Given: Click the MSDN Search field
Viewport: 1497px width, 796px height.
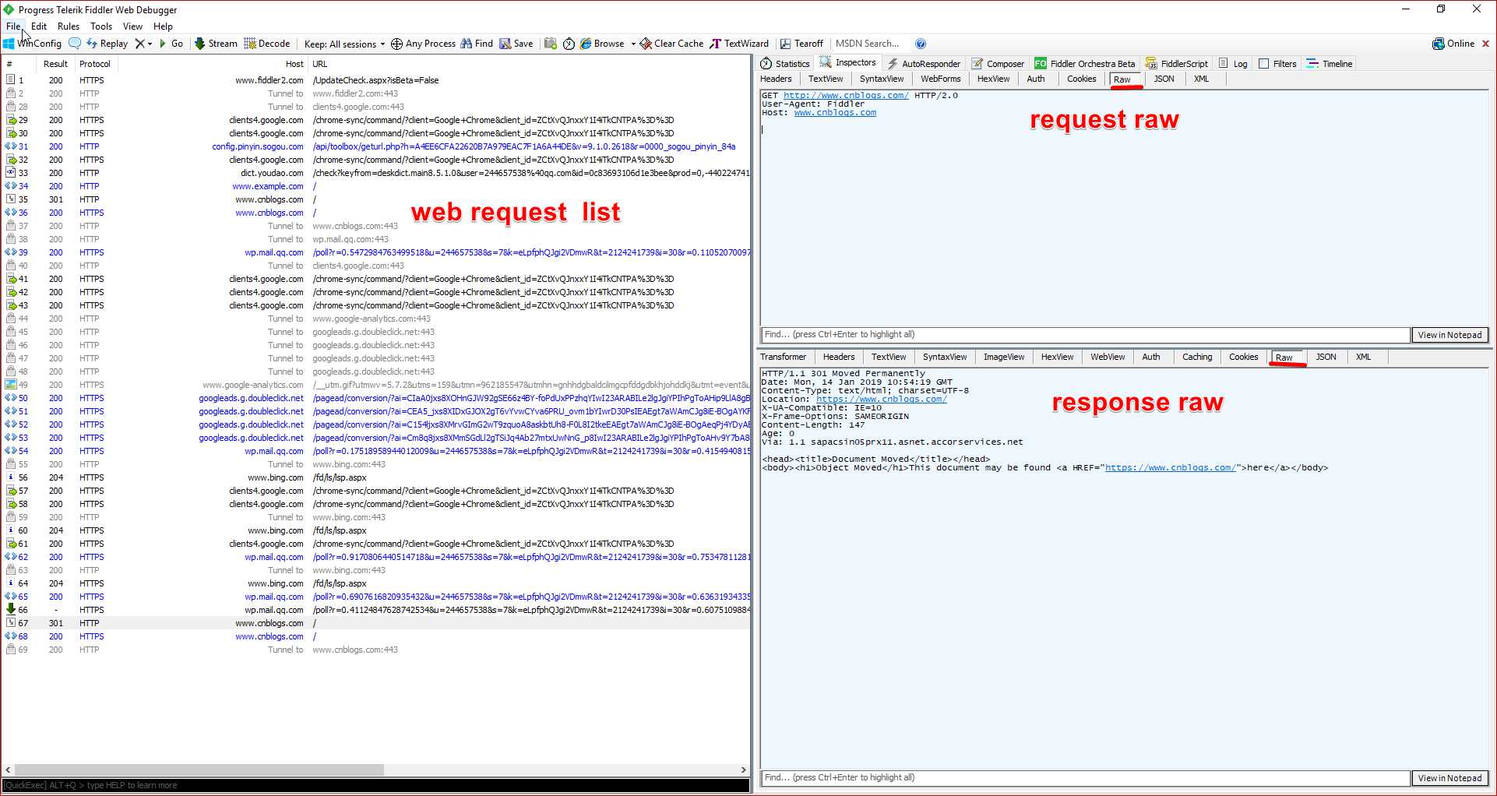Looking at the screenshot, I should coord(870,44).
